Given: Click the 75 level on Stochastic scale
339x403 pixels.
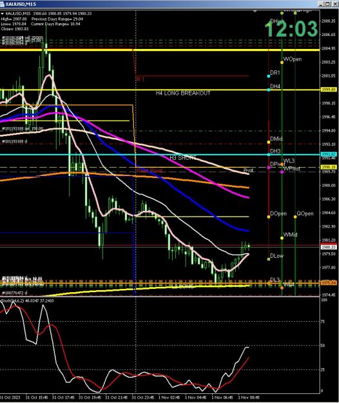Looking at the screenshot, I should [x=323, y=322].
